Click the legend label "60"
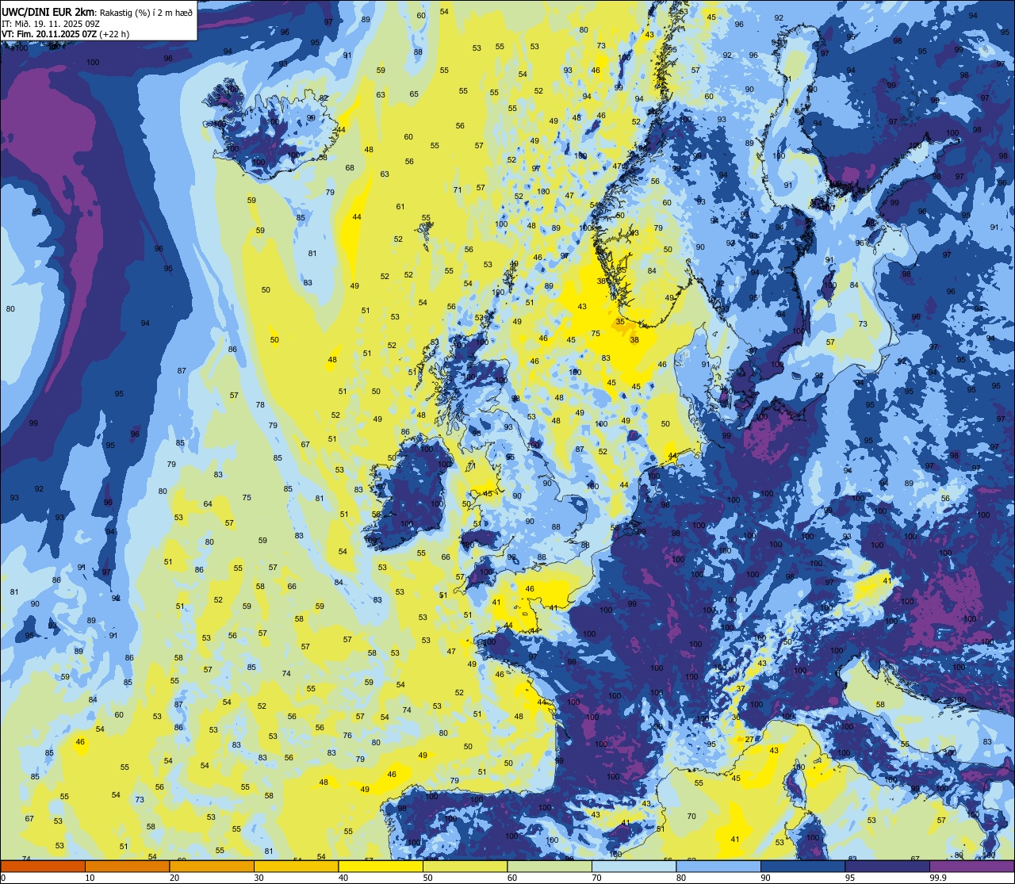This screenshot has height=884, width=1015. coord(512,878)
